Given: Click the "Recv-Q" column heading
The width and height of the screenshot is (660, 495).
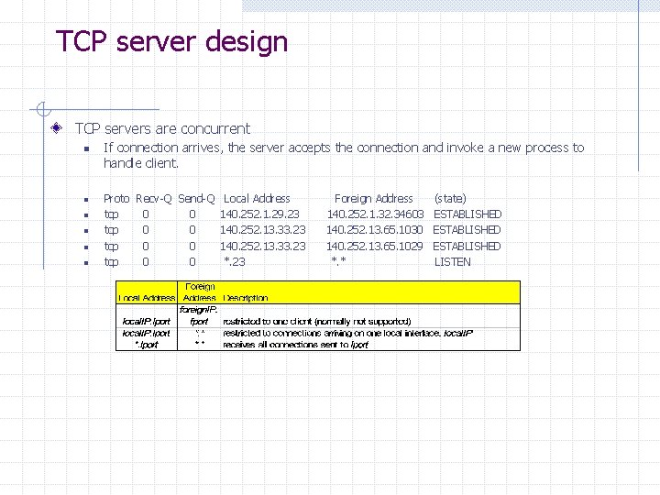Looking at the screenshot, I should click(x=154, y=199).
